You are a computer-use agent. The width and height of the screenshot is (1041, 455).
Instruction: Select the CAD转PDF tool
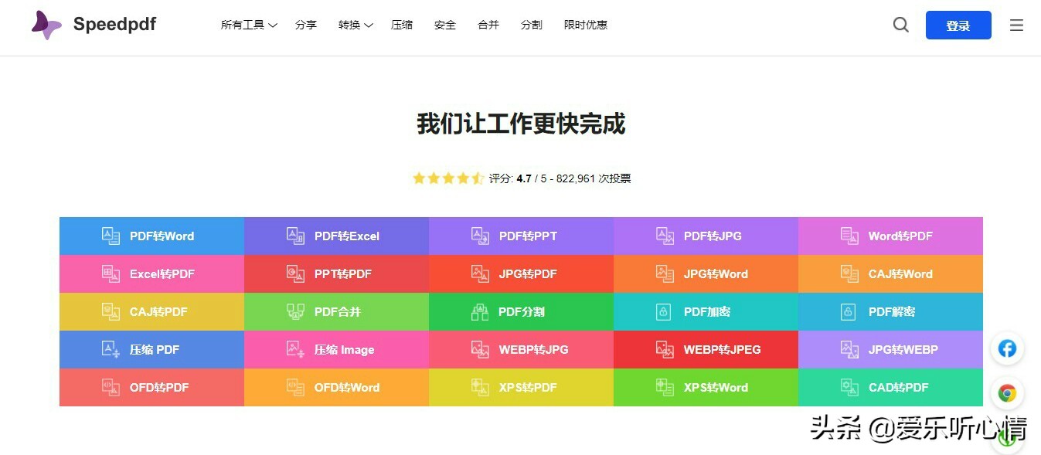point(890,387)
